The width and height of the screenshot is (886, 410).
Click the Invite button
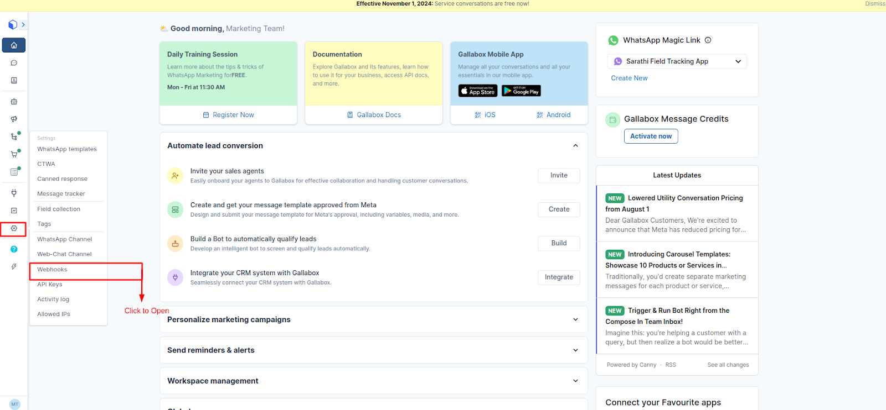pyautogui.click(x=559, y=176)
